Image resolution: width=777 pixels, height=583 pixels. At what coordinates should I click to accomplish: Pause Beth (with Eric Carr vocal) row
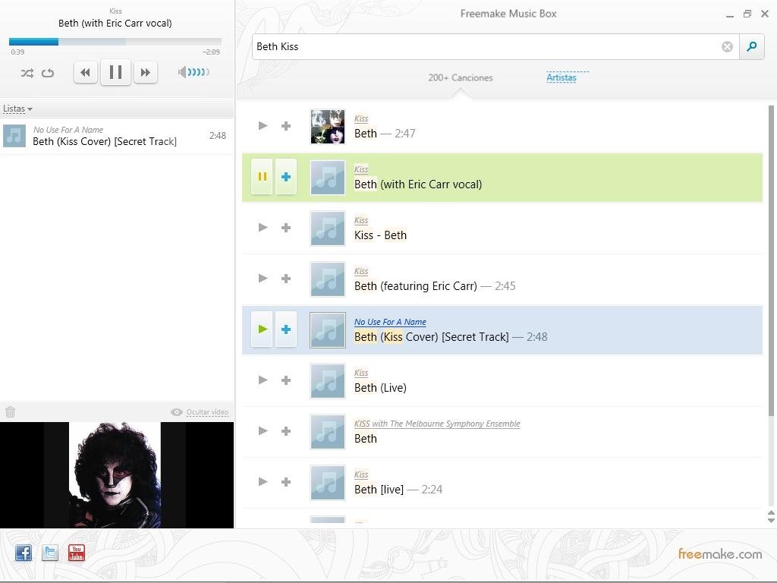pyautogui.click(x=262, y=176)
